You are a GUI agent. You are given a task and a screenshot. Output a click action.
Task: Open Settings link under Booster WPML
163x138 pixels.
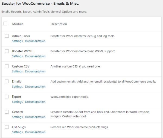(x=17, y=56)
